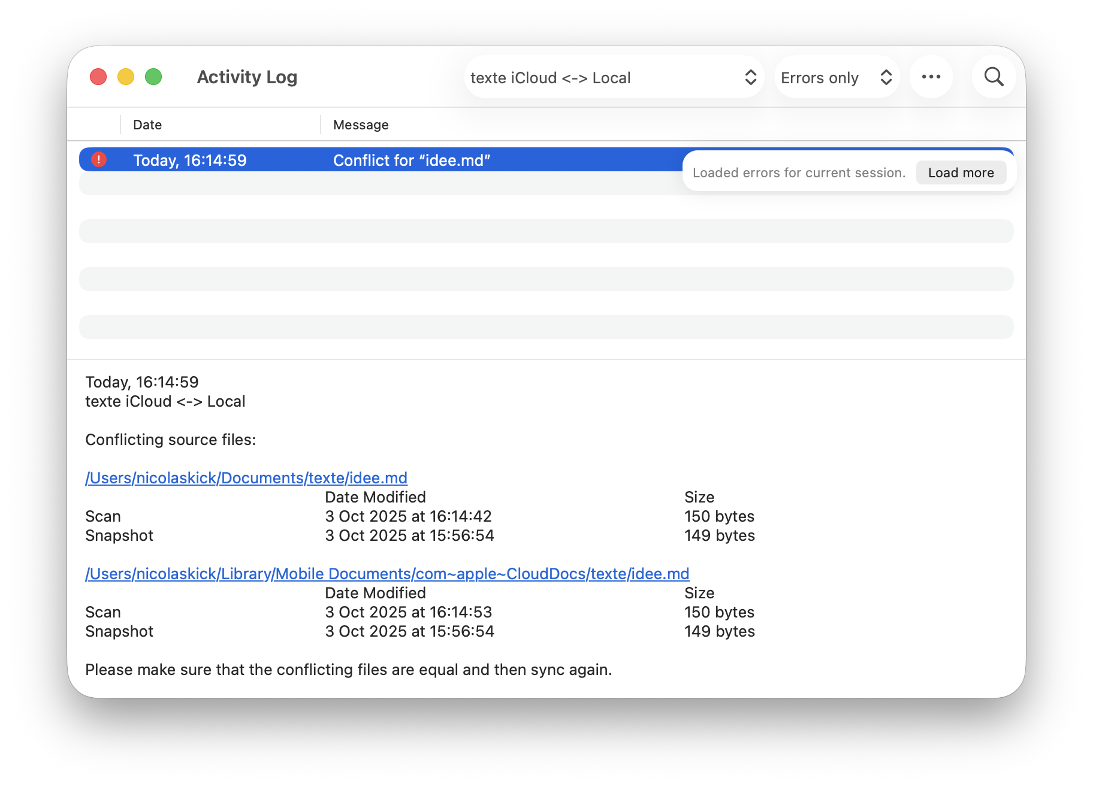
Task: Open the Documents/texte/idee.md file link
Action: click(246, 478)
